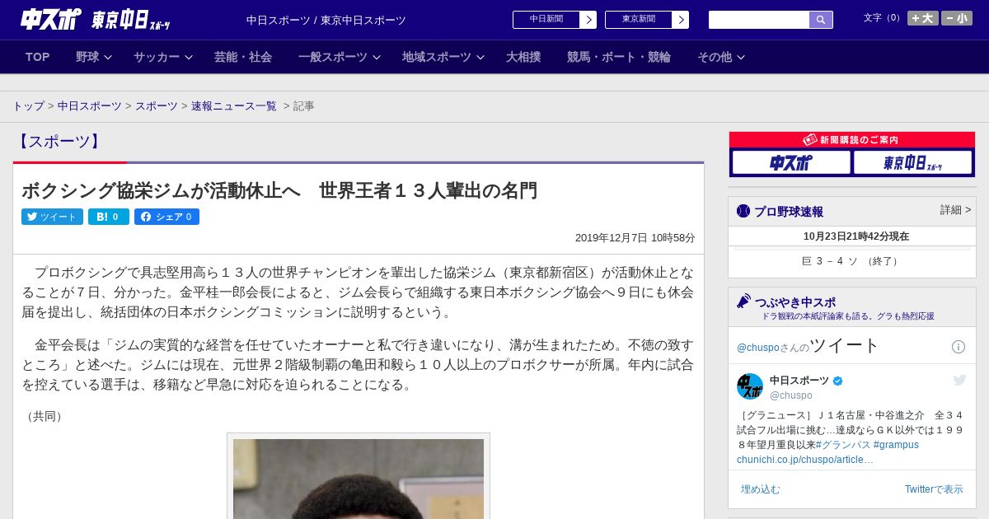Click 中日スポーツ Twitter profile avatar
This screenshot has height=519, width=989.
click(x=750, y=386)
